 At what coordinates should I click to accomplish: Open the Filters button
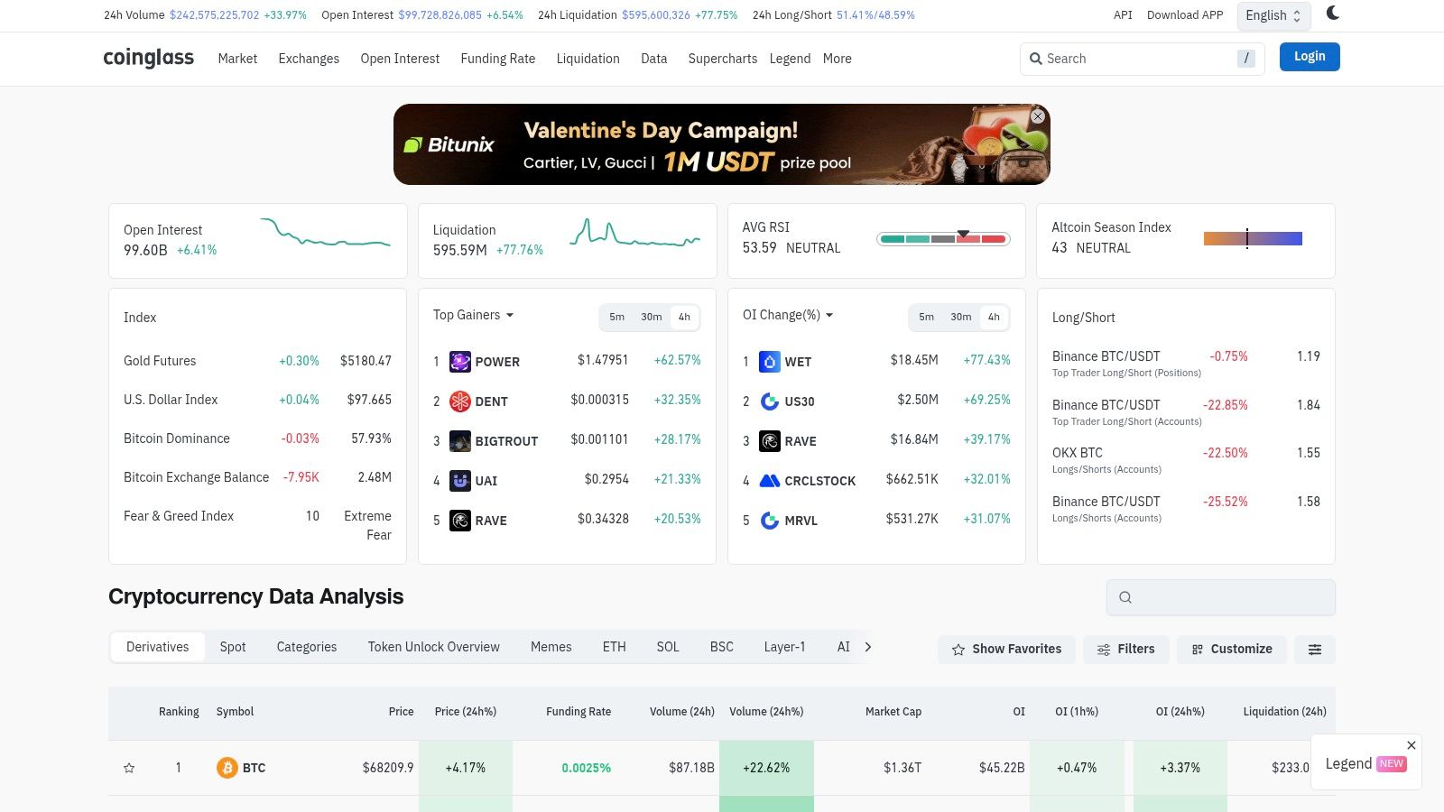[x=1125, y=650]
